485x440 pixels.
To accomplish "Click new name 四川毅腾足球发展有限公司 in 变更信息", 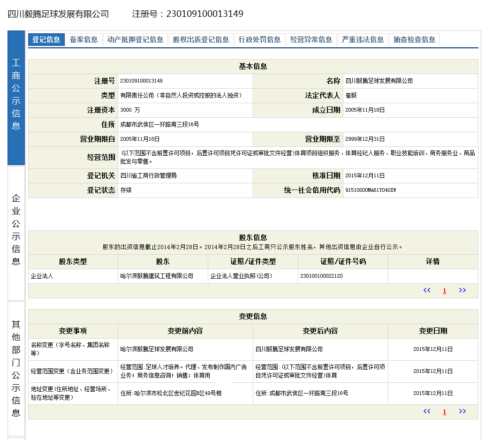I will pos(289,349).
